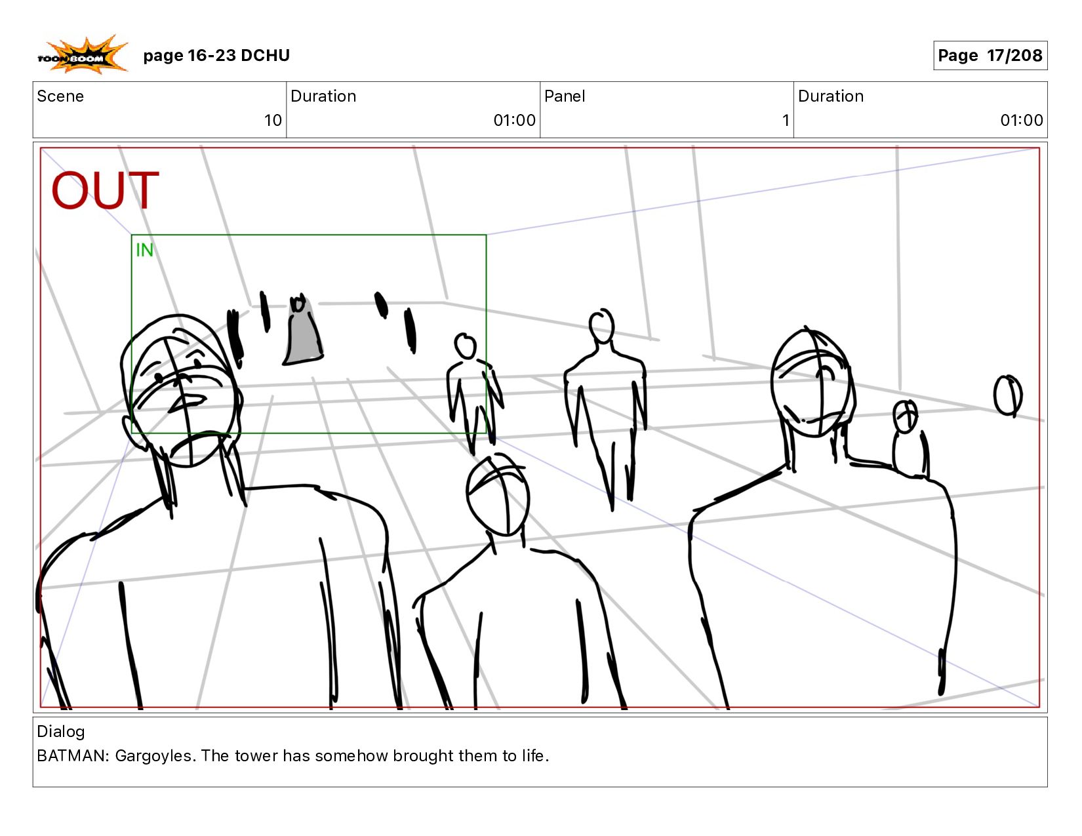Click the red 'OUT' camera label
The image size is (1082, 836).
(x=106, y=191)
